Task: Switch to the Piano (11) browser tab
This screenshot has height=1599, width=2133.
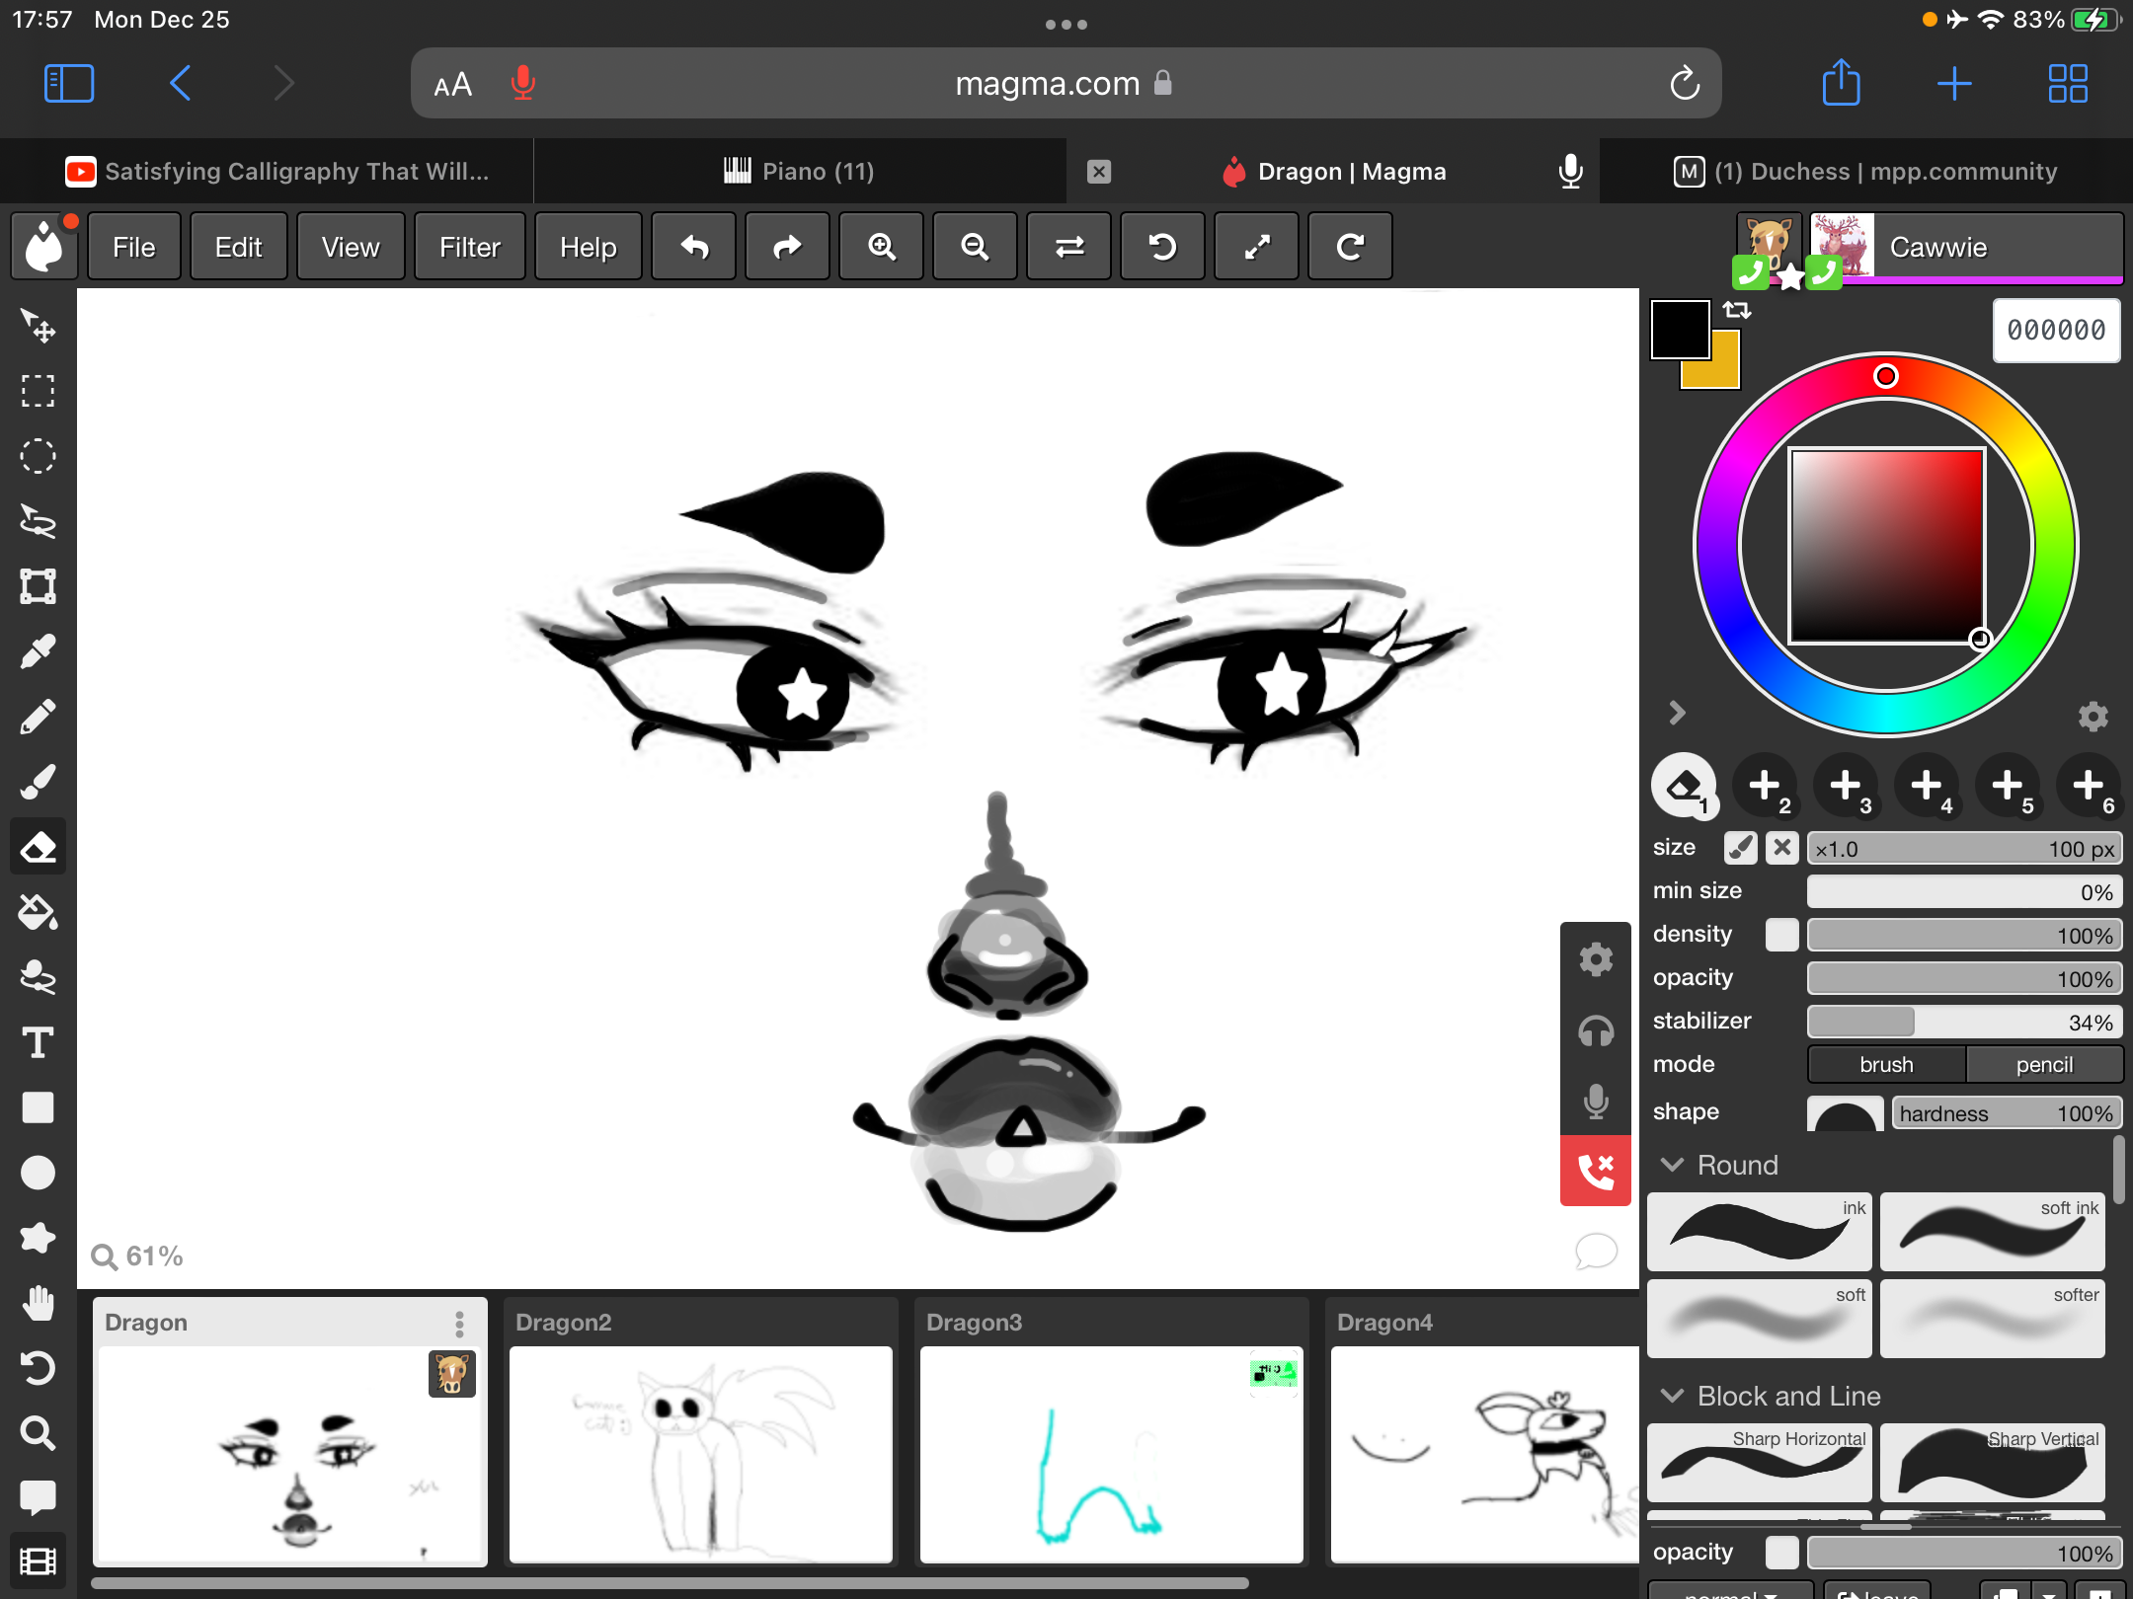Action: tap(799, 171)
